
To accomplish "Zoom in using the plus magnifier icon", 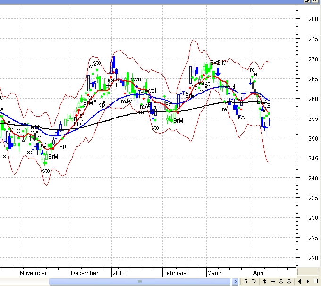I will tap(289, 282).
